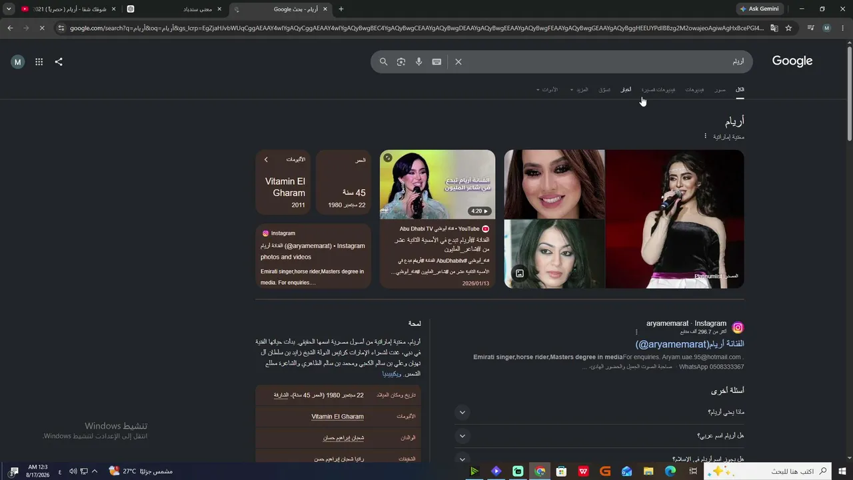853x480 pixels.
Task: Open the volume icon in the system tray
Action: (x=73, y=471)
